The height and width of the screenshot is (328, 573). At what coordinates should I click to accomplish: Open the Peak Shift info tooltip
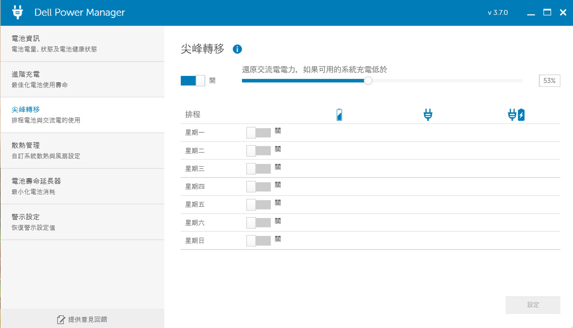tap(238, 49)
